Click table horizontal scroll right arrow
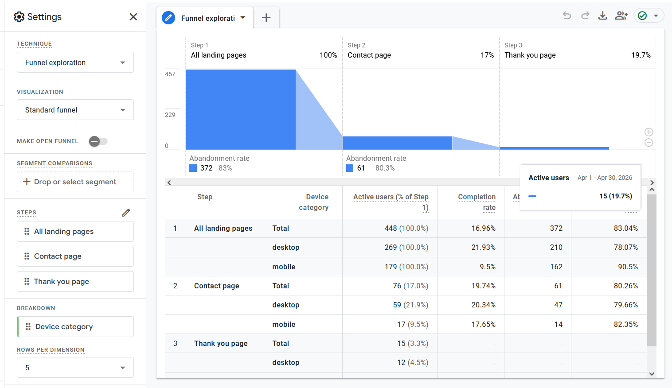Screen dimensions: 672x388 pos(652,182)
